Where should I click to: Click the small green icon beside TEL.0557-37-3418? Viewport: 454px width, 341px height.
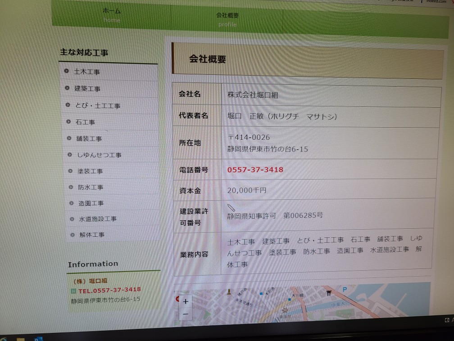click(73, 291)
